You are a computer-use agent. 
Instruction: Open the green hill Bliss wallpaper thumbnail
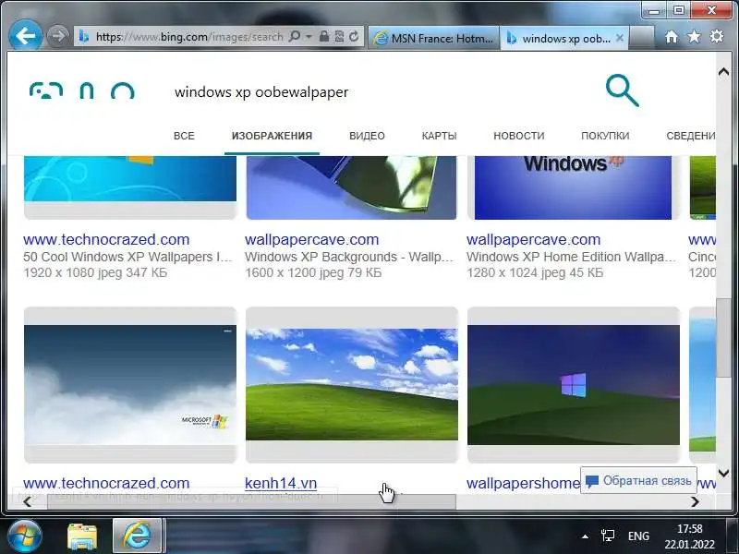[352, 384]
